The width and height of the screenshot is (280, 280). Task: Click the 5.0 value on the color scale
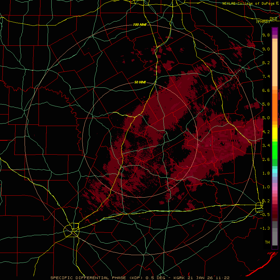(x=266, y=118)
